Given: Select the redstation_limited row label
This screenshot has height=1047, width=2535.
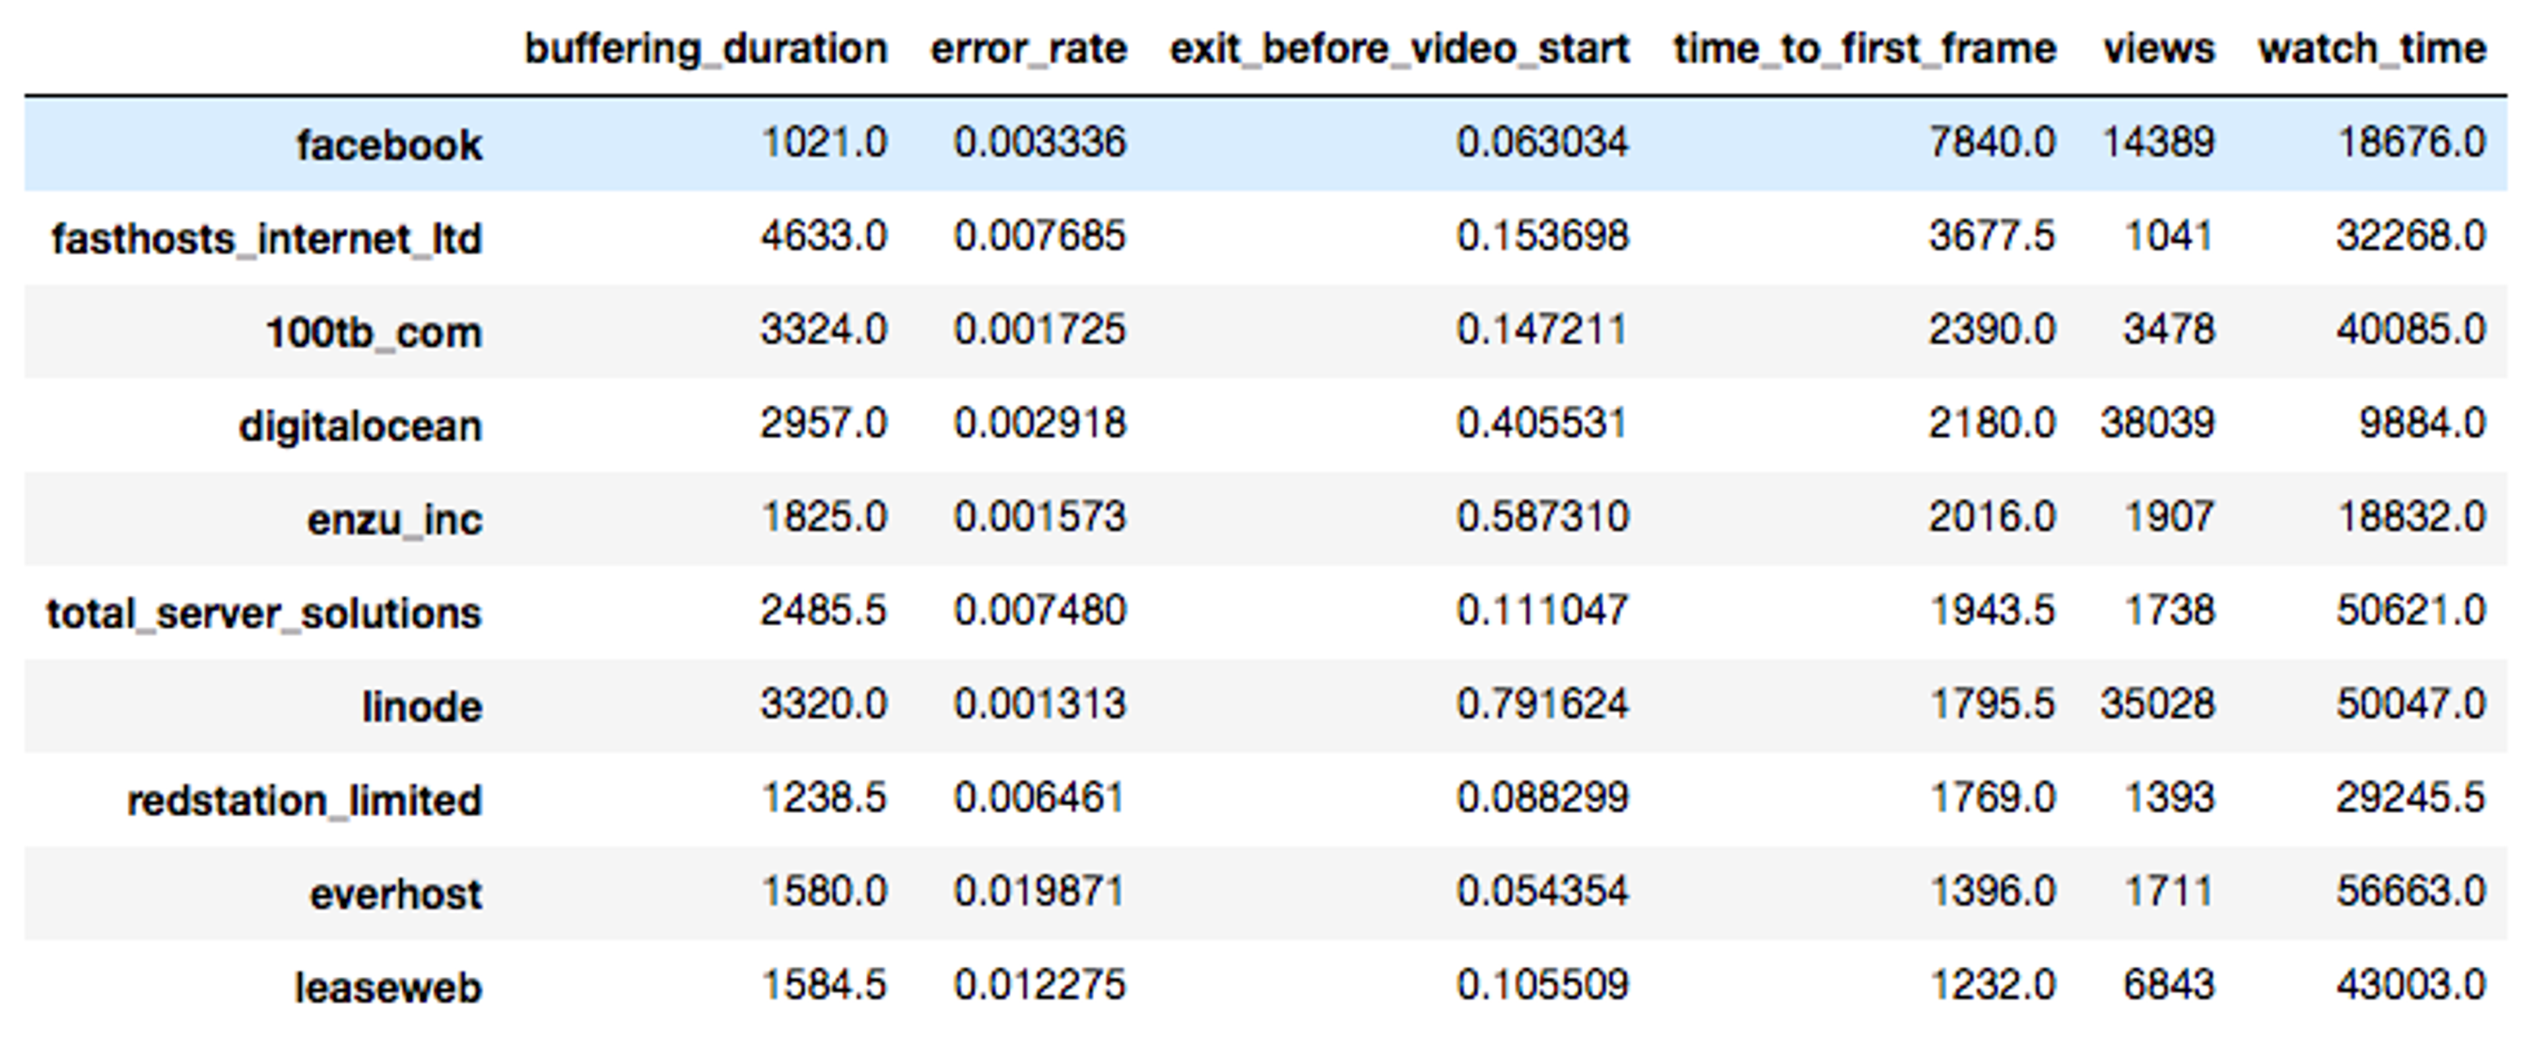Looking at the screenshot, I should (304, 800).
